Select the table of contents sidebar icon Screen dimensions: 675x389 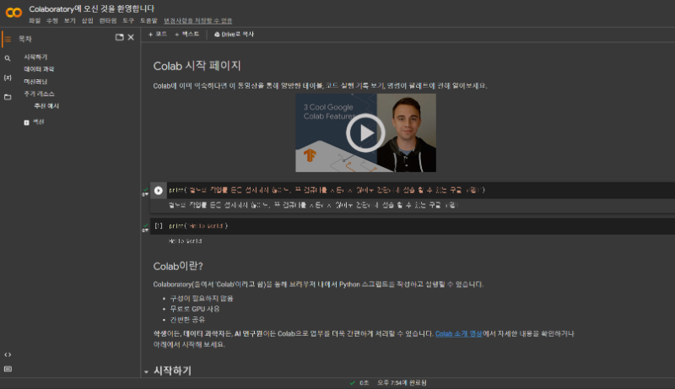(x=8, y=39)
